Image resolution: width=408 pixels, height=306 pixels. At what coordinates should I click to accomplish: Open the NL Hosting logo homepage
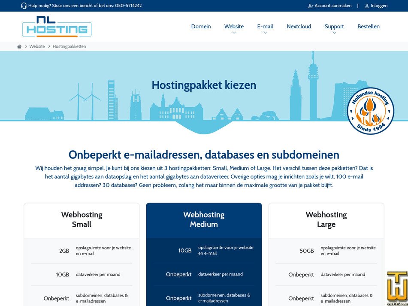57,27
